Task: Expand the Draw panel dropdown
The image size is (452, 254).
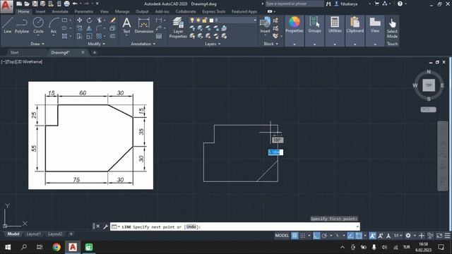Action: click(x=37, y=44)
